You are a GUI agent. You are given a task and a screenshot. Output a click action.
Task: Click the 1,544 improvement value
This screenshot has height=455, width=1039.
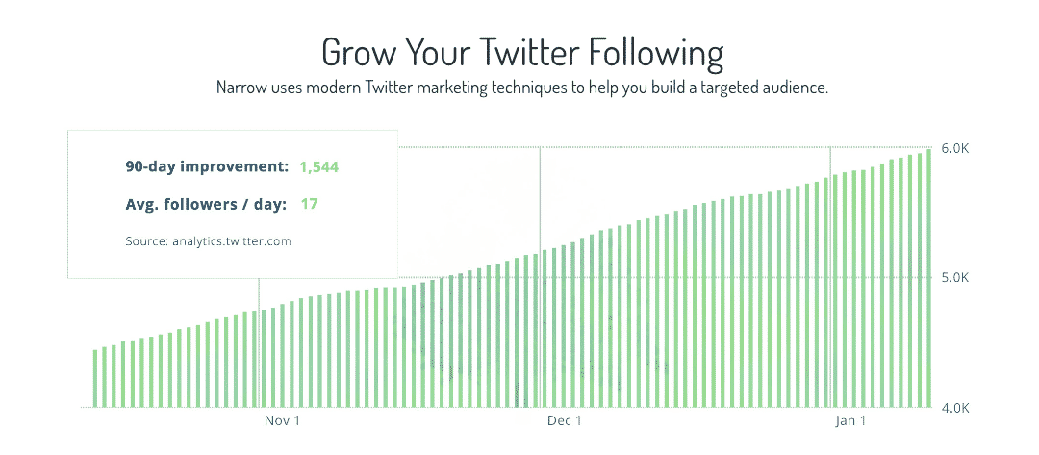(319, 166)
